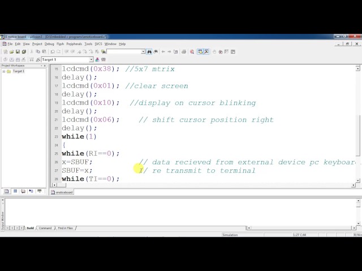Viewport: 362px width, 271px height.
Task: Click editor horizontal scroll right arrow
Action: point(354,185)
